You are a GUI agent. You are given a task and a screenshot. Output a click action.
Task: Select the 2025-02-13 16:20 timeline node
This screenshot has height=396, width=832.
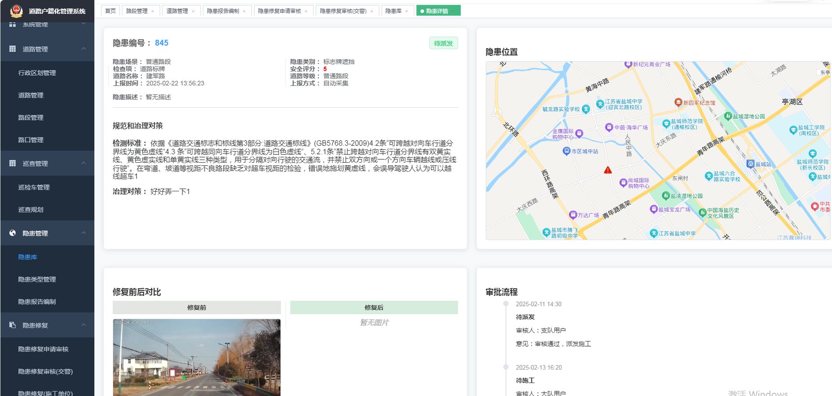506,367
